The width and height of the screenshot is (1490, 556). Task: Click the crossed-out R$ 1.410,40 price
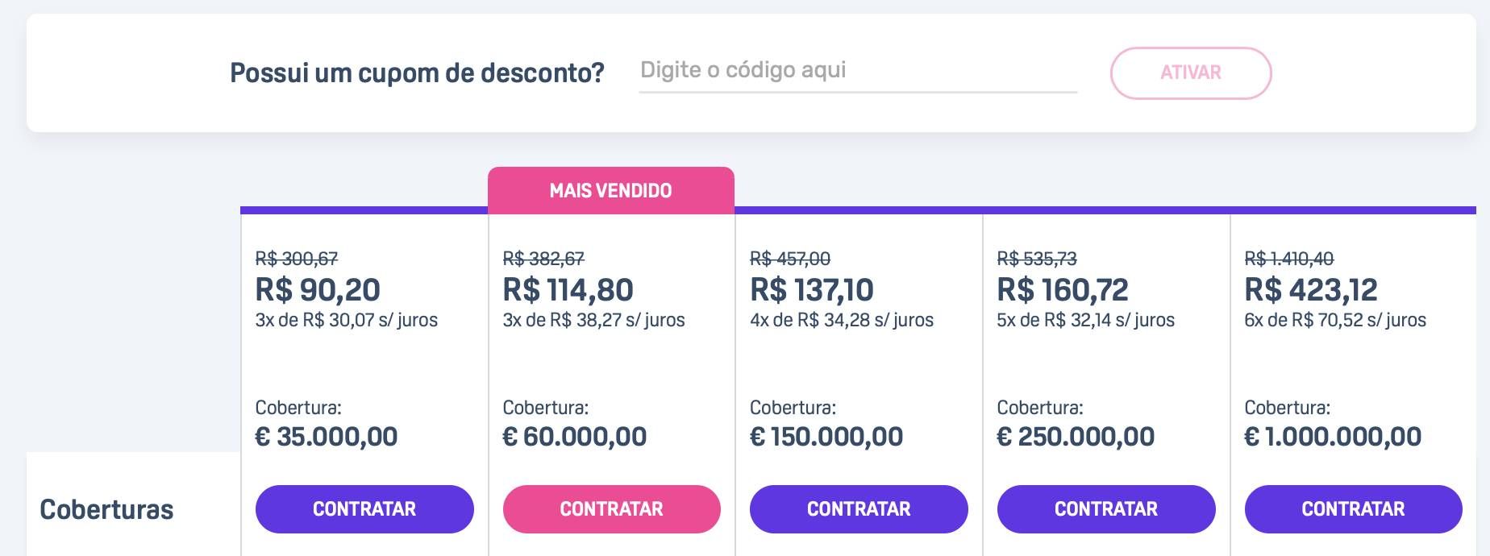coord(1289,259)
